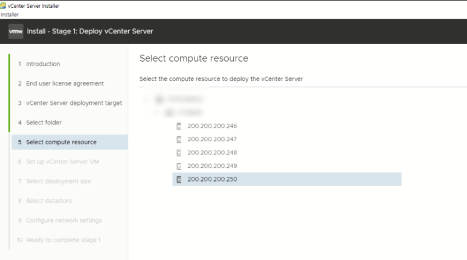The image size is (467, 260).
Task: Click the host icon beside 200.200.200.246
Action: click(x=179, y=126)
